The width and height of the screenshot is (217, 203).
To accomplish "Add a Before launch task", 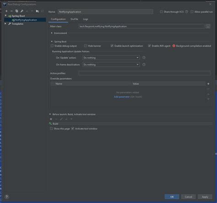I will click(51, 119).
